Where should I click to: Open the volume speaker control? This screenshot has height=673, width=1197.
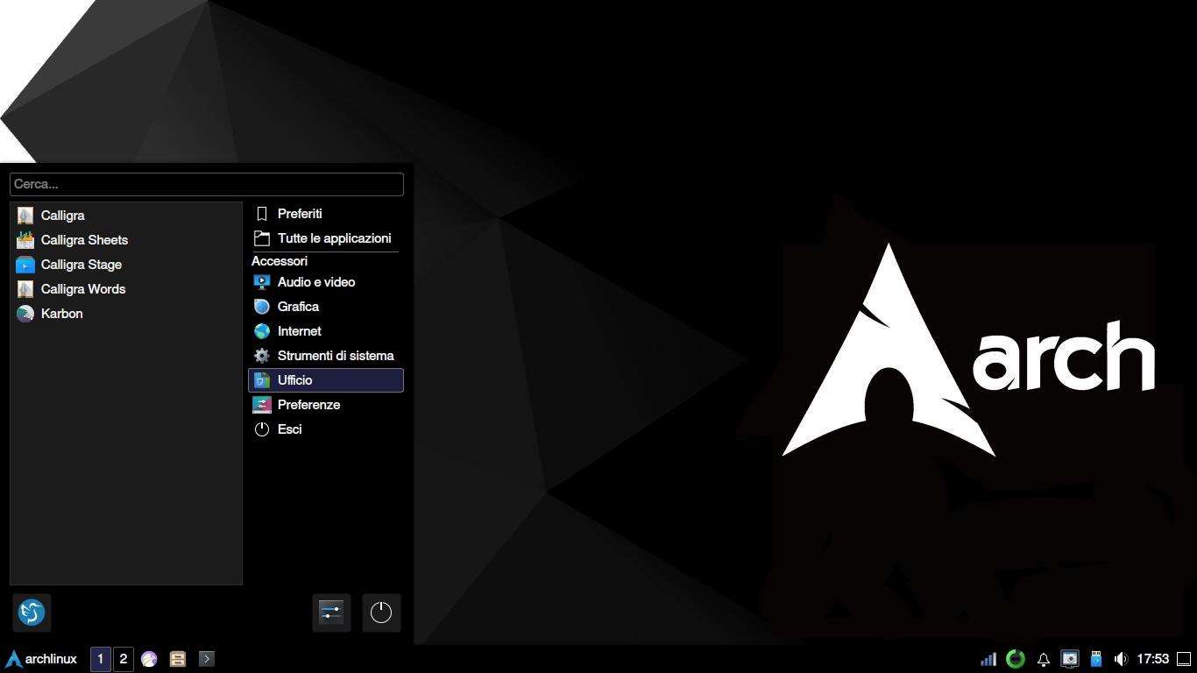click(x=1121, y=659)
